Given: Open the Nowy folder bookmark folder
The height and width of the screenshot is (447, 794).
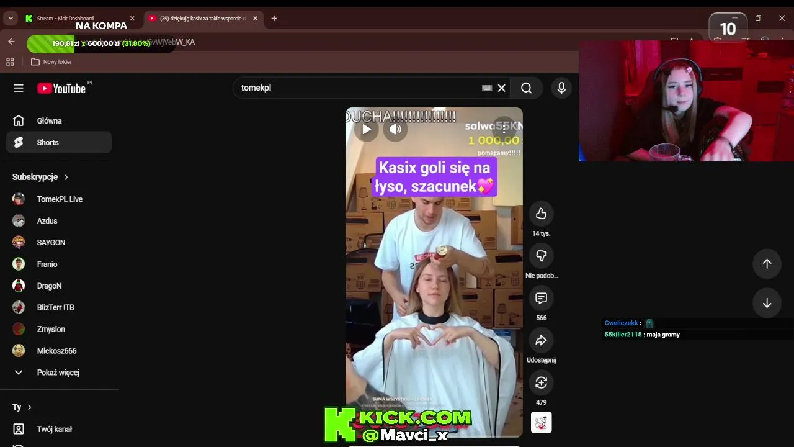Looking at the screenshot, I should (x=51, y=62).
